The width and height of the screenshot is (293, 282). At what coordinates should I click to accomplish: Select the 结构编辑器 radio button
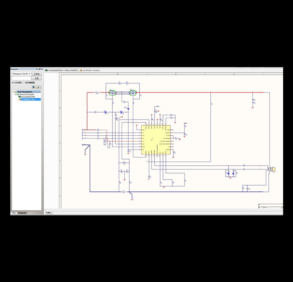pos(24,83)
